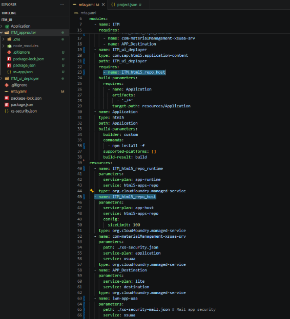The width and height of the screenshot is (290, 319).
Task: Open the Explorer more actions ellipsis
Action: [62, 4]
